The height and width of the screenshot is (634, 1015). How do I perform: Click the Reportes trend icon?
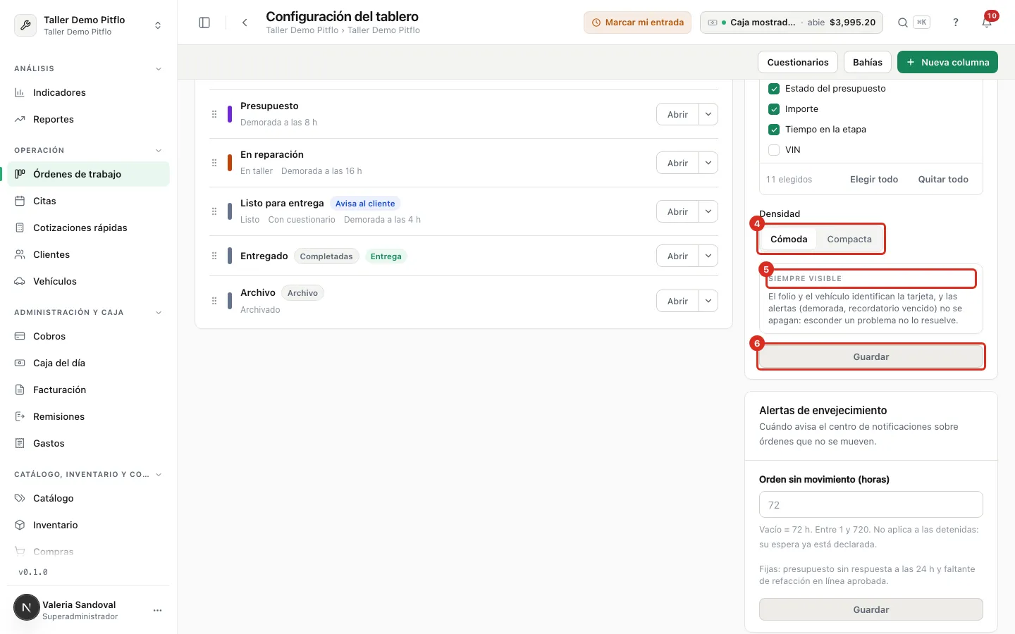coord(20,119)
